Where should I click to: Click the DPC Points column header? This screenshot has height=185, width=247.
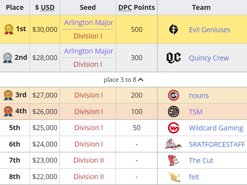(136, 8)
